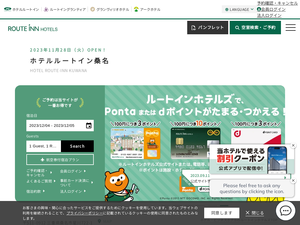Click 法人ログイン in booking panel
The image size is (300, 225).
click(73, 191)
